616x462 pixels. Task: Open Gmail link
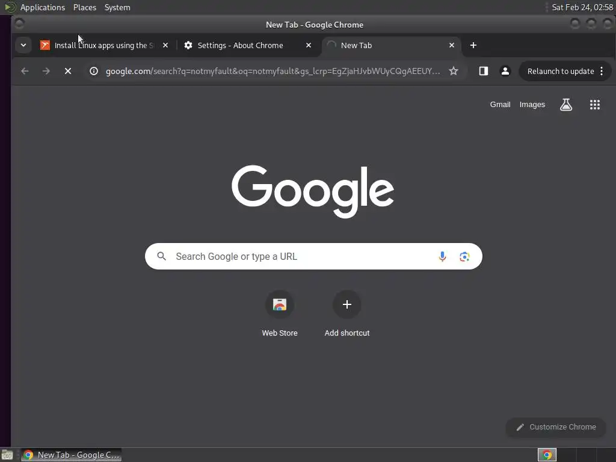click(x=500, y=105)
